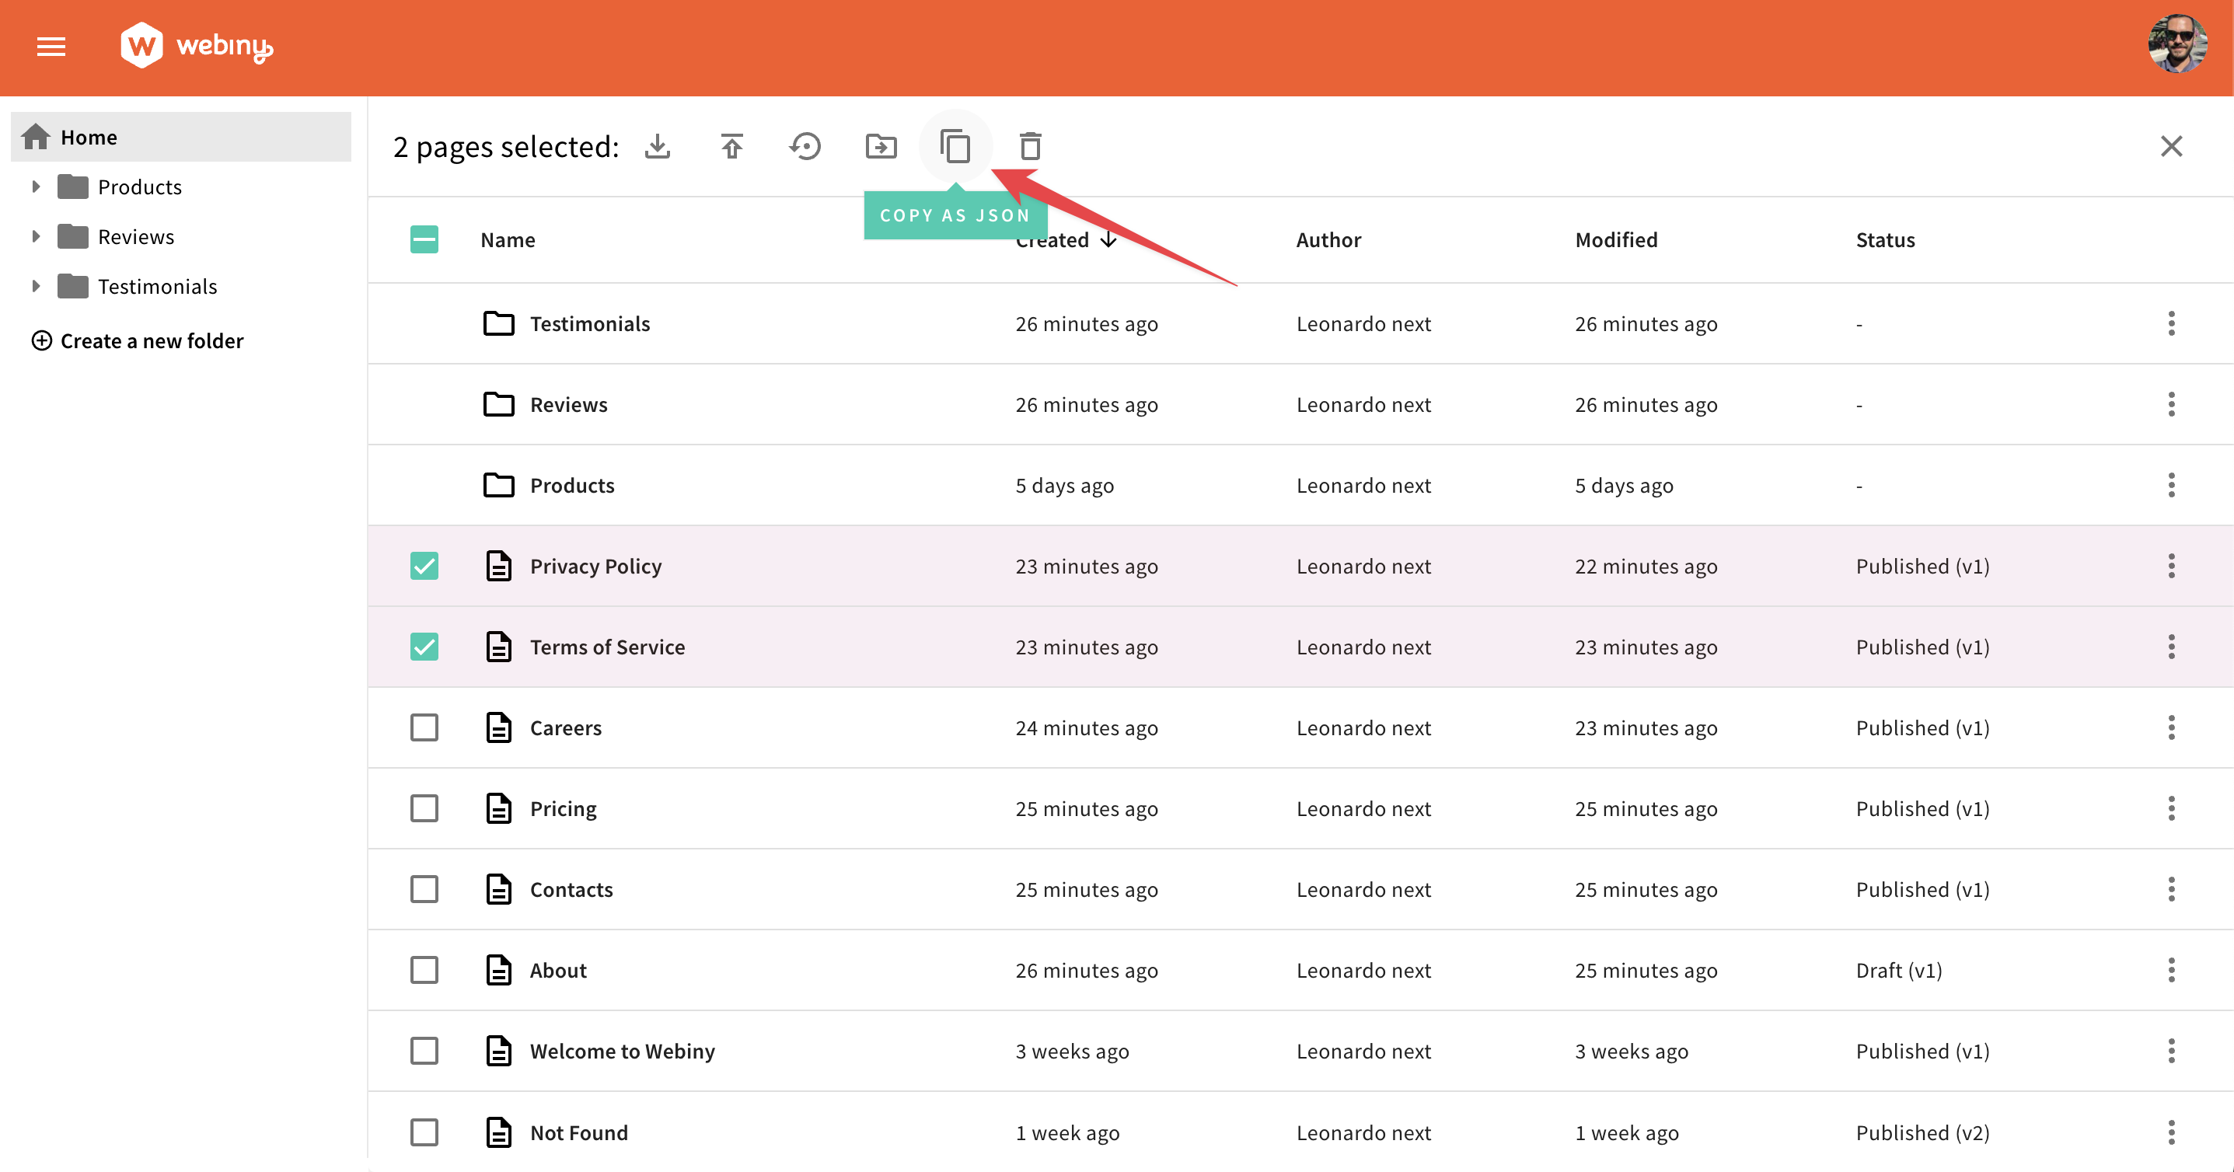Expand the Testimonials sidebar folder arrow
Image resolution: width=2234 pixels, height=1172 pixels.
tap(36, 286)
